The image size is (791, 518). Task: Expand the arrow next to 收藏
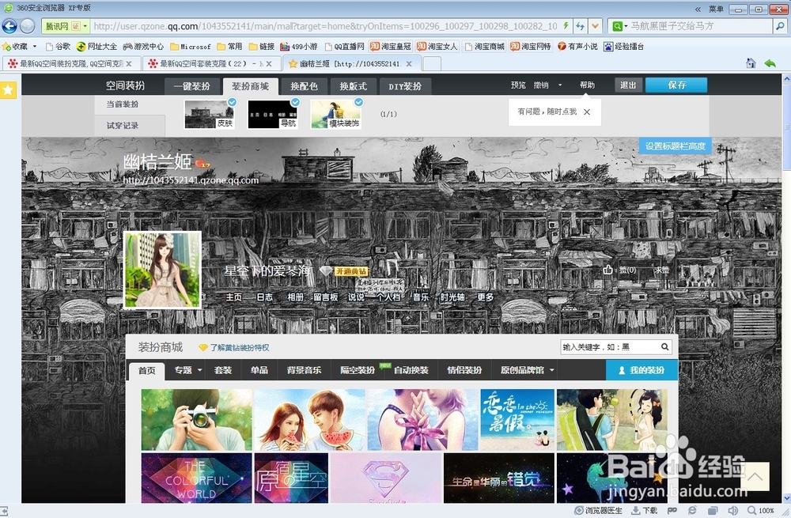point(34,47)
